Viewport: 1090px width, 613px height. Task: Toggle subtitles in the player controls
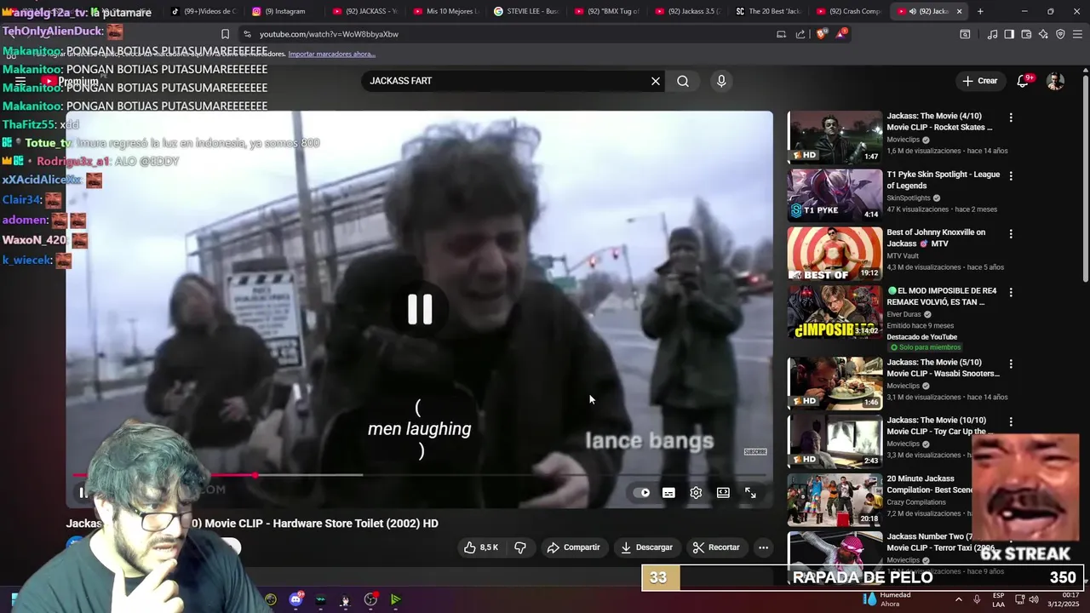point(668,493)
